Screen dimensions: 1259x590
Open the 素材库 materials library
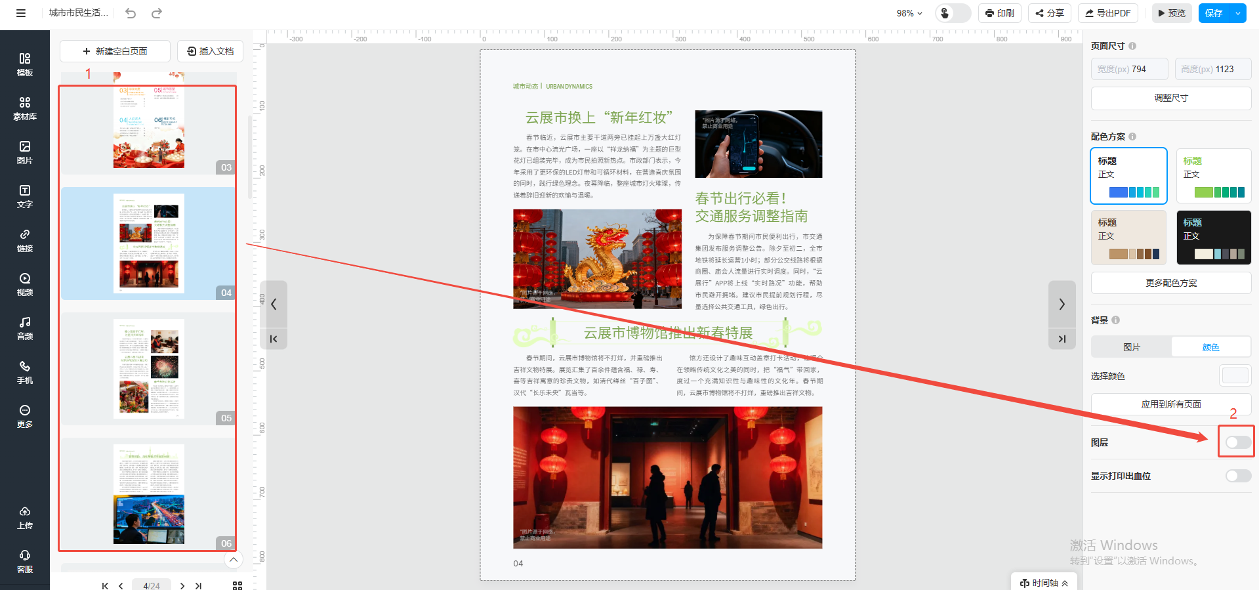(x=24, y=108)
